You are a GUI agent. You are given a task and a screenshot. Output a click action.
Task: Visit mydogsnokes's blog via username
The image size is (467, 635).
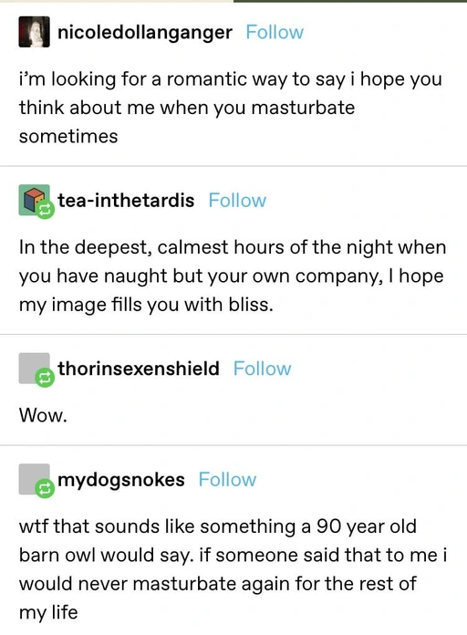pos(121,480)
